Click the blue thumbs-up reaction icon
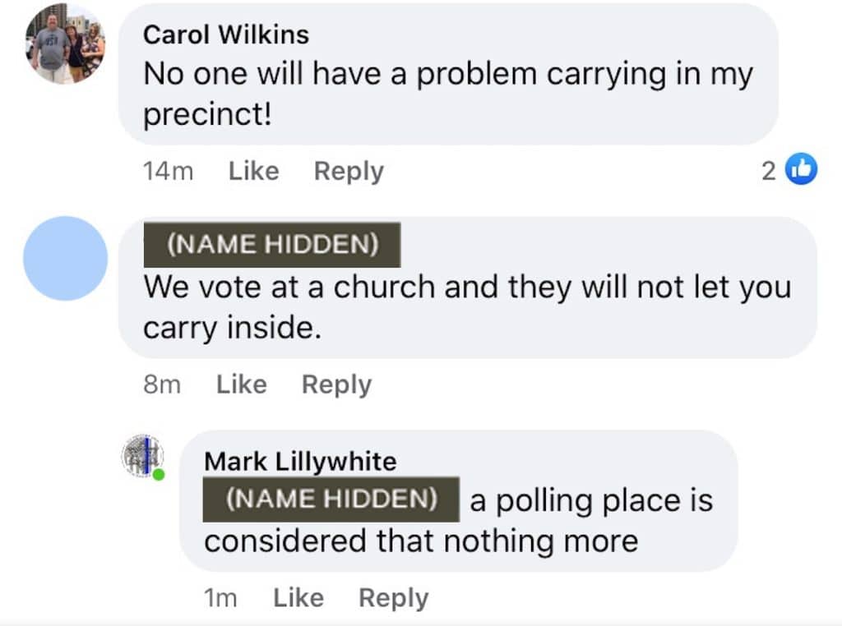This screenshot has height=626, width=842. [x=802, y=170]
